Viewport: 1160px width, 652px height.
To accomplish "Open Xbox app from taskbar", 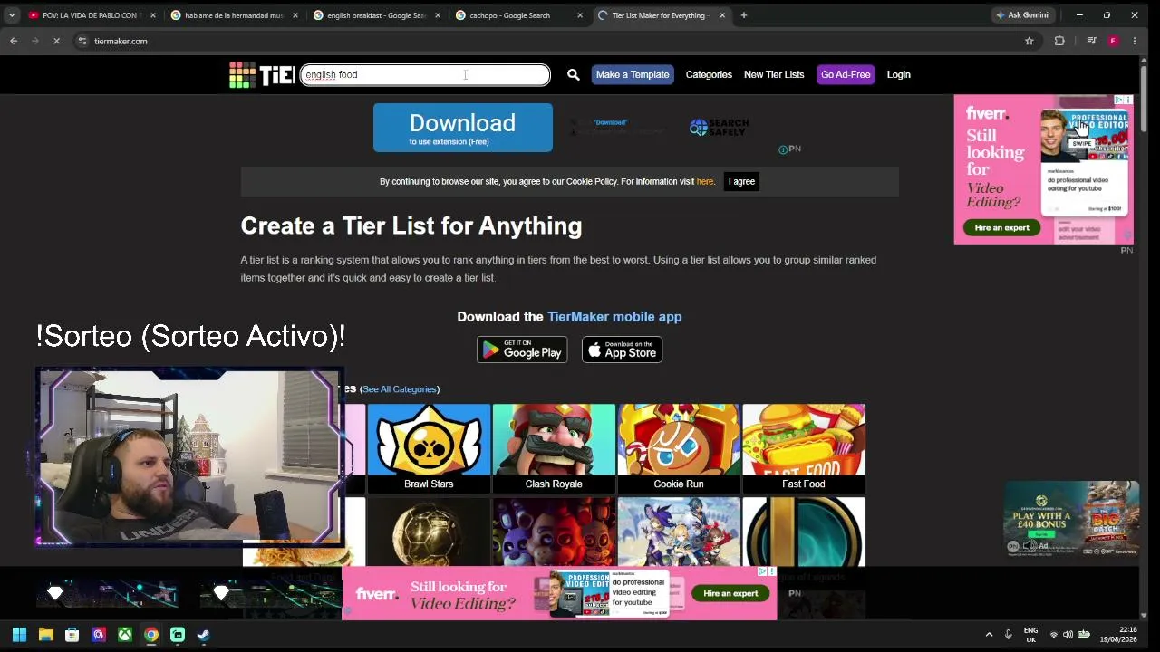I will click(125, 635).
